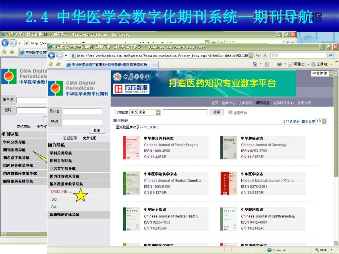Open the zoom level dropdown arrow in the status bar

[x=331, y=250]
